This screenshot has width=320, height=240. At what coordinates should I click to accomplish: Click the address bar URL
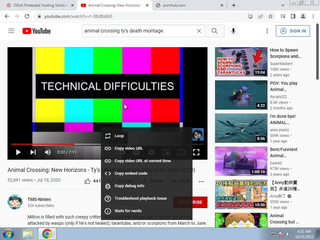pyautogui.click(x=78, y=16)
